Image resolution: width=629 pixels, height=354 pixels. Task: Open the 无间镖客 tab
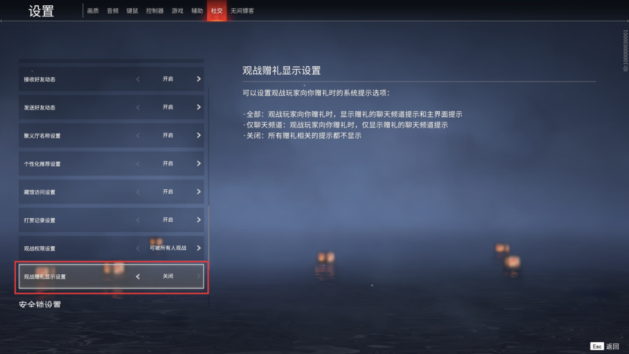pos(242,11)
